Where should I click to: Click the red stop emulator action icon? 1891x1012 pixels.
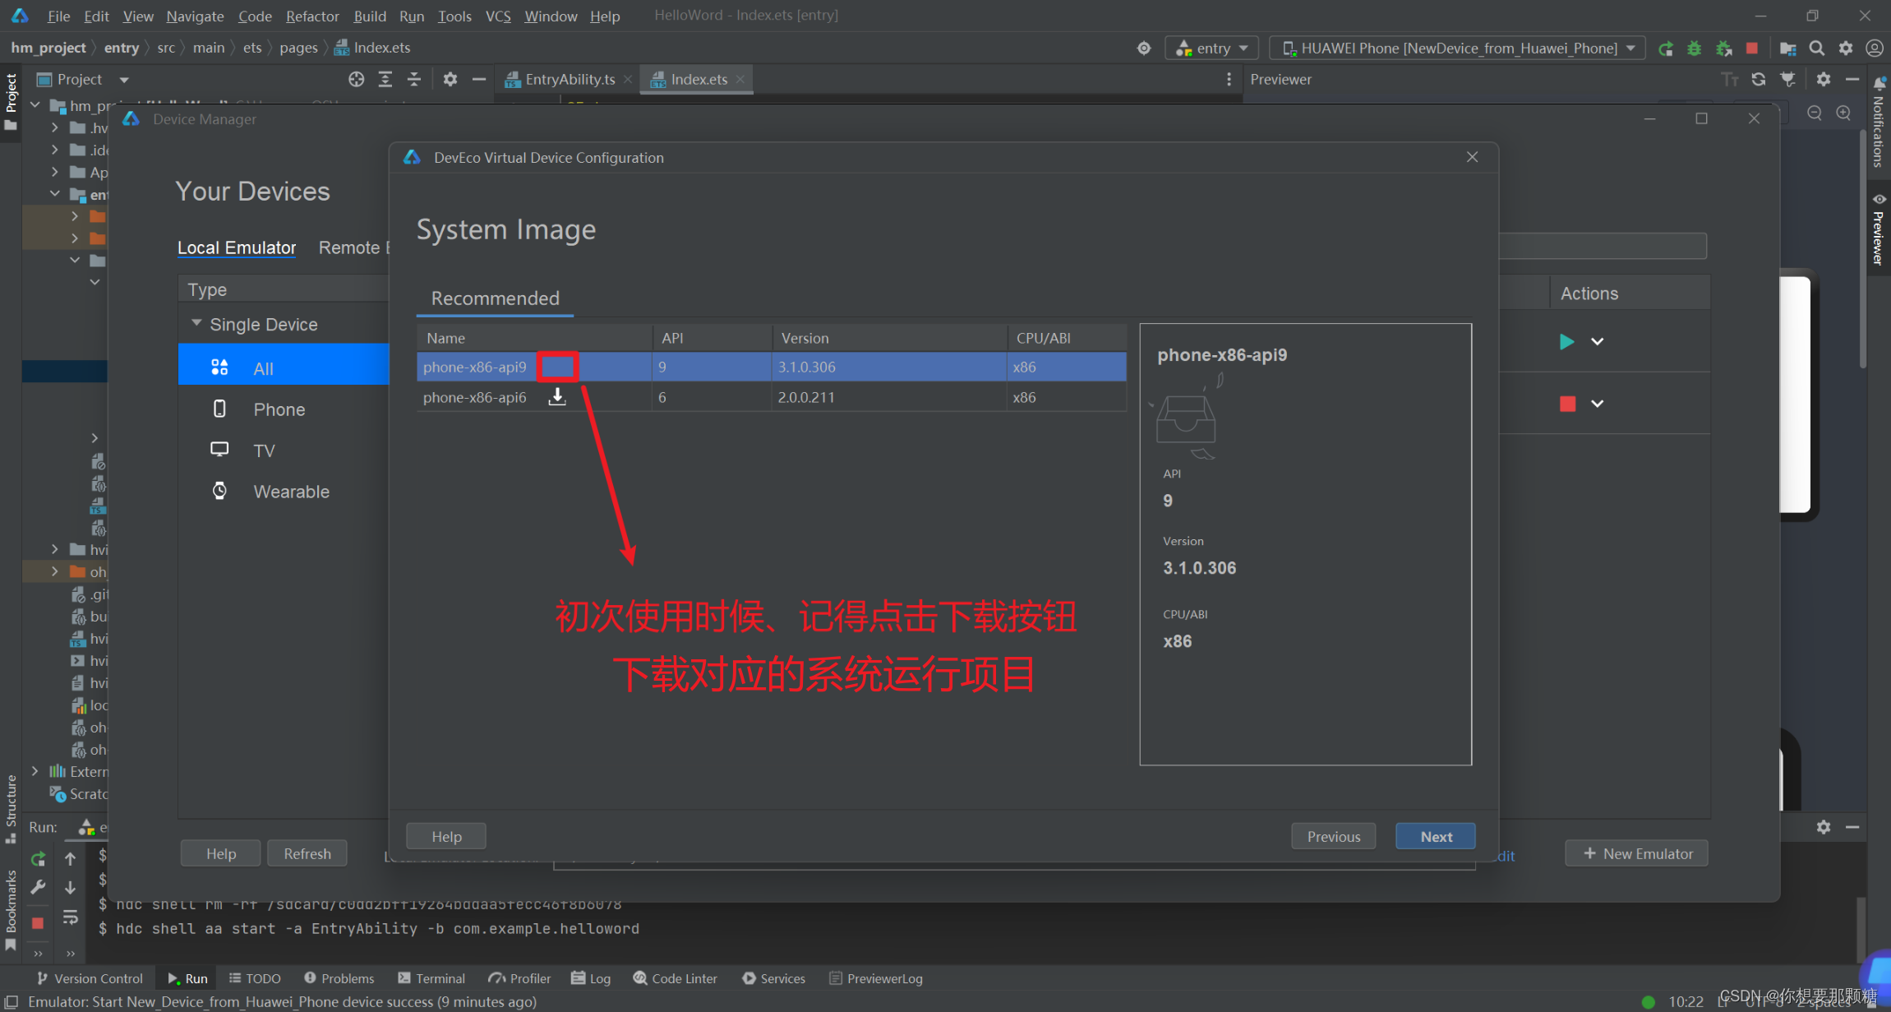click(1567, 404)
